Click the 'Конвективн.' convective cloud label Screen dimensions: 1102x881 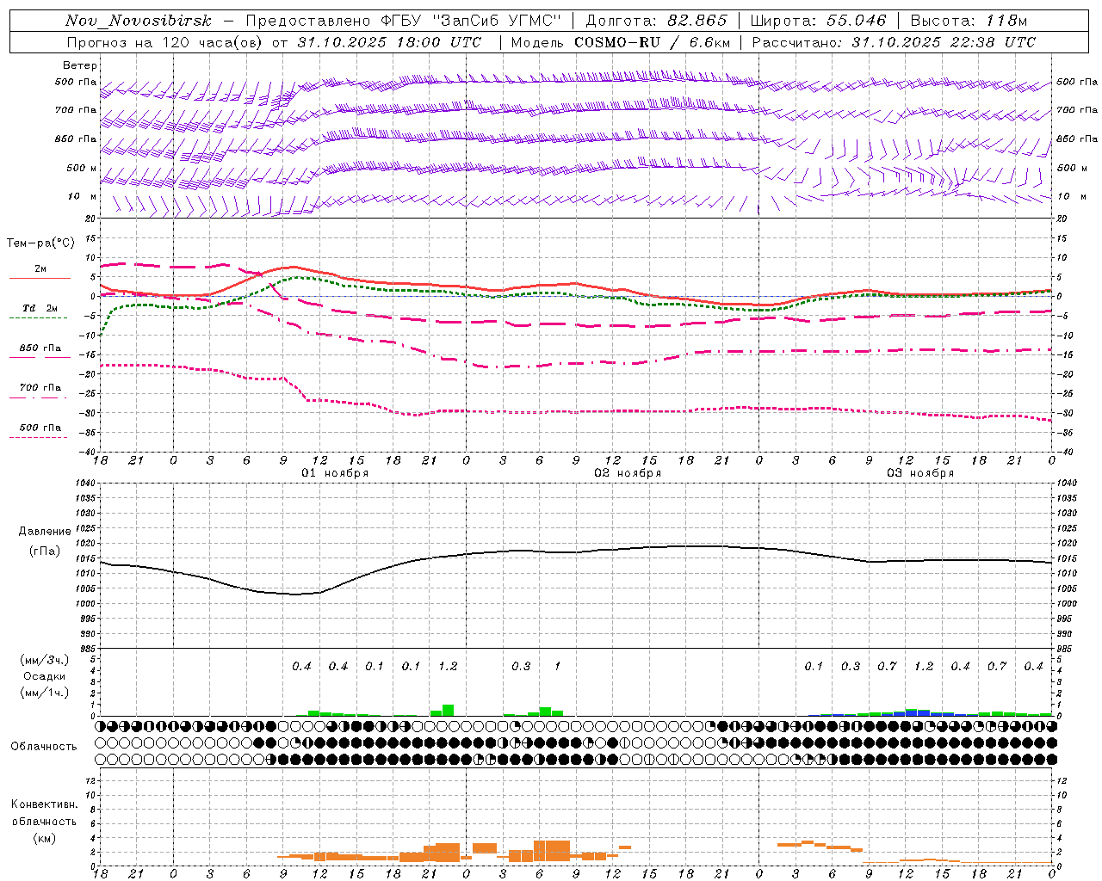tap(44, 804)
